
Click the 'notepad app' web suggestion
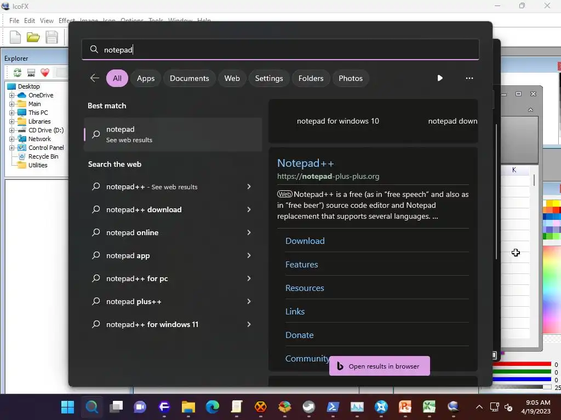click(173, 256)
